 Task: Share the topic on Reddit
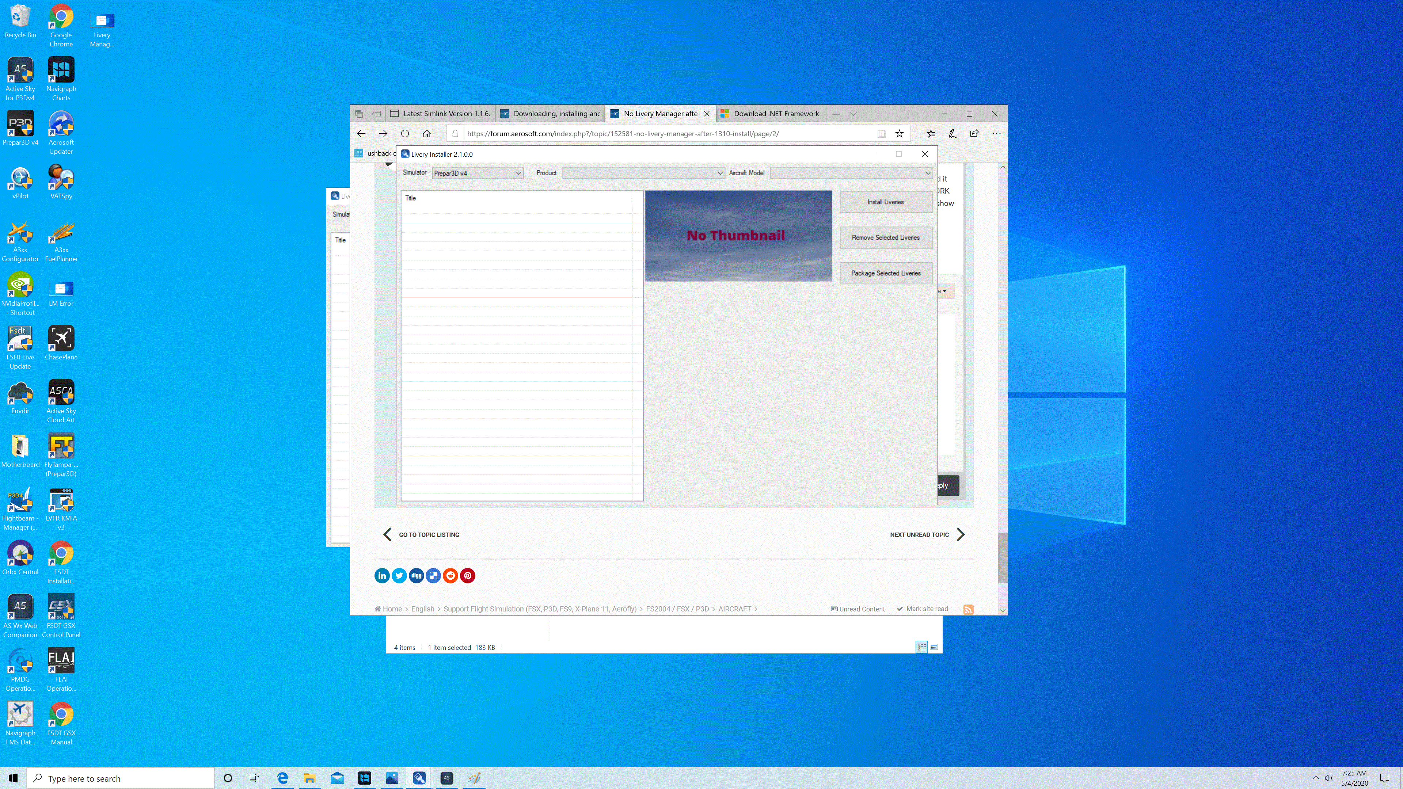[x=450, y=576]
